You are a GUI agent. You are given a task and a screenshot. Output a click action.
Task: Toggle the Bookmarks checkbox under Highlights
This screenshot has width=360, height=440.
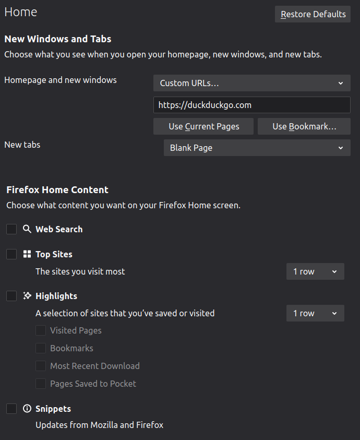click(41, 348)
